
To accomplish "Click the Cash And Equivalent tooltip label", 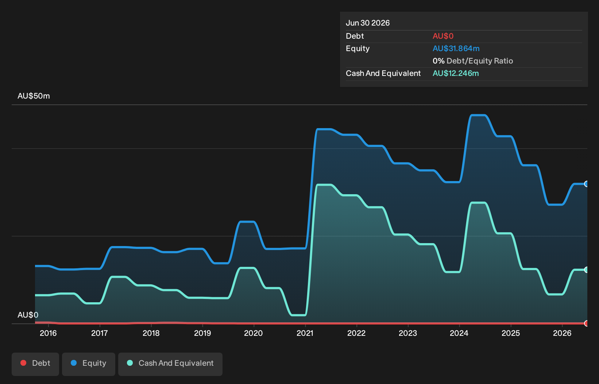I will pyautogui.click(x=383, y=73).
